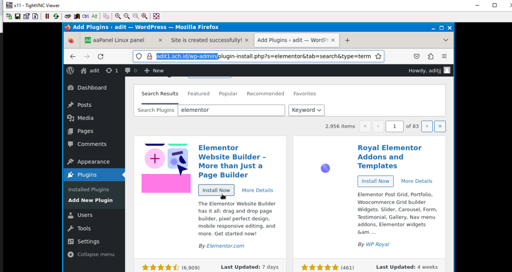The height and width of the screenshot is (272, 512).
Task: Click TightVNC zoom out magnifier
Action: coord(126,16)
